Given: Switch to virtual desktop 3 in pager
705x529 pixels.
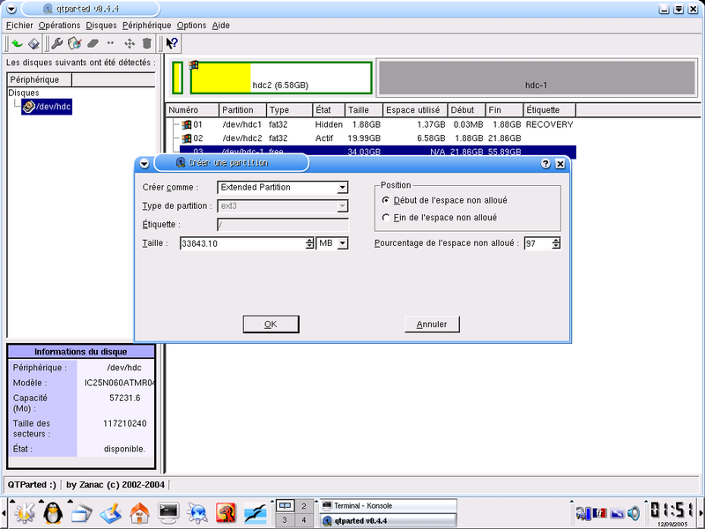Looking at the screenshot, I should [x=285, y=520].
